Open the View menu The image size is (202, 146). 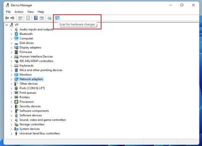tap(30, 12)
